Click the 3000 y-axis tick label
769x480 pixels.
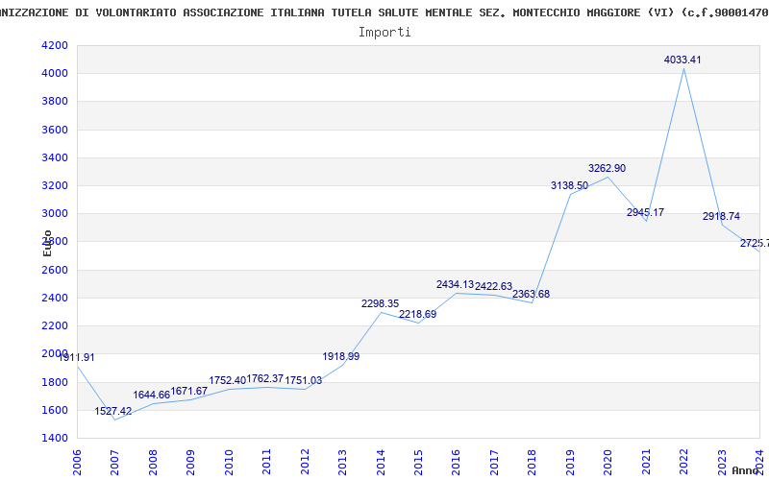(x=55, y=213)
